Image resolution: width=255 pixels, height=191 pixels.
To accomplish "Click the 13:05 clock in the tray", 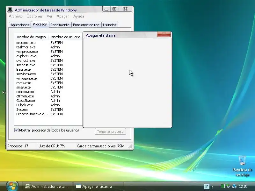I will point(243,187).
